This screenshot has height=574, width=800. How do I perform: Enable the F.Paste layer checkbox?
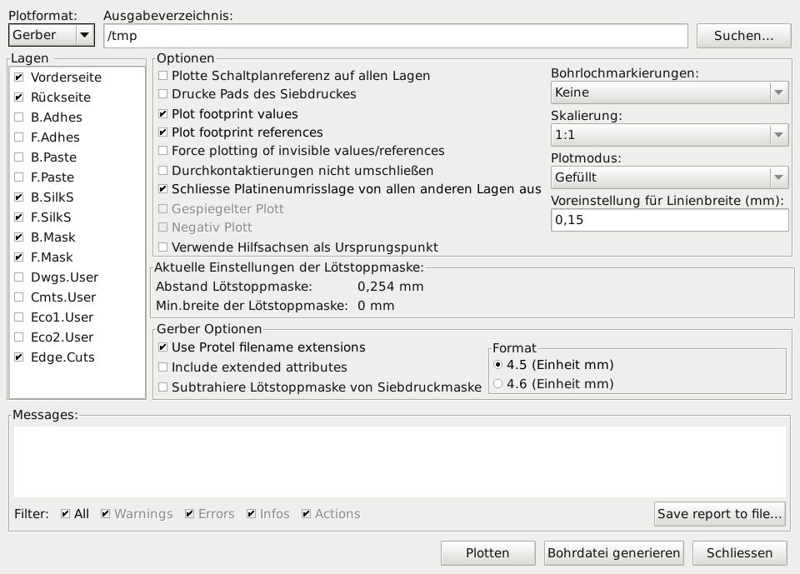(x=19, y=177)
